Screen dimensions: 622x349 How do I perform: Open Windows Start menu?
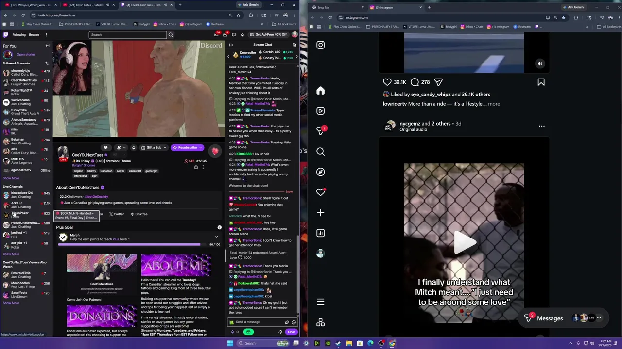pyautogui.click(x=230, y=343)
